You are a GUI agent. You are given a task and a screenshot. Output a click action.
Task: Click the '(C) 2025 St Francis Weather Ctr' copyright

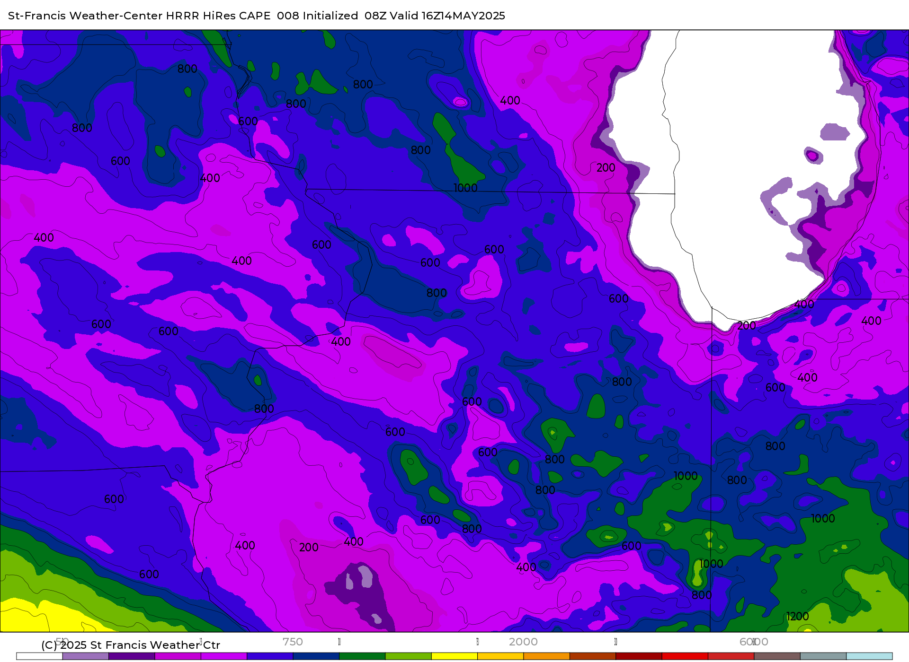coord(131,645)
